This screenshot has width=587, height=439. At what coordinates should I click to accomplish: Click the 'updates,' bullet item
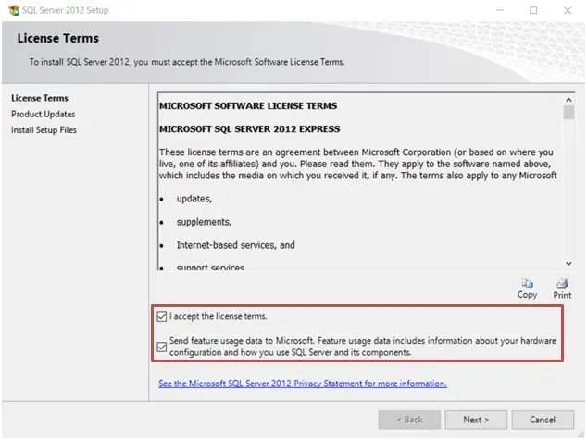coord(194,199)
